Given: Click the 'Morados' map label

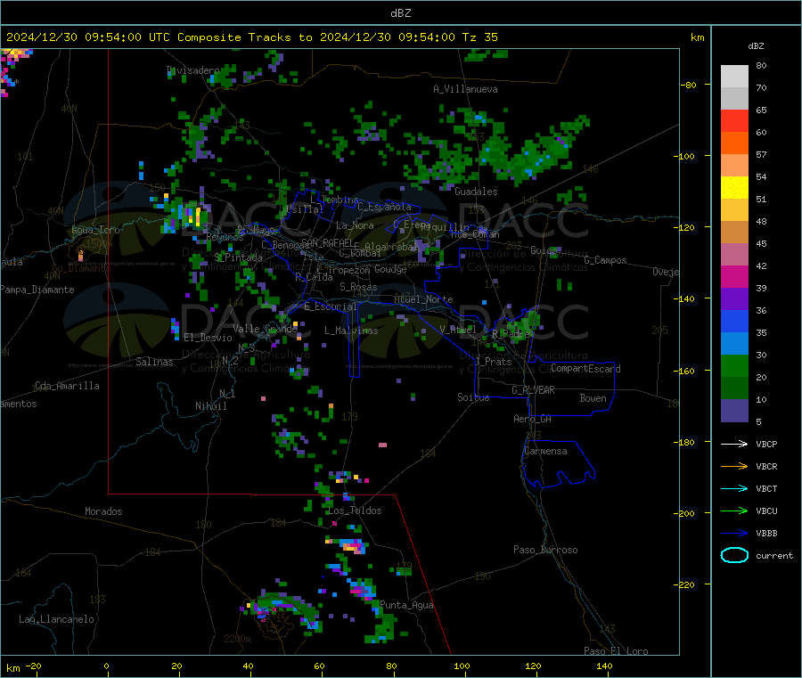Looking at the screenshot, I should pyautogui.click(x=103, y=511).
